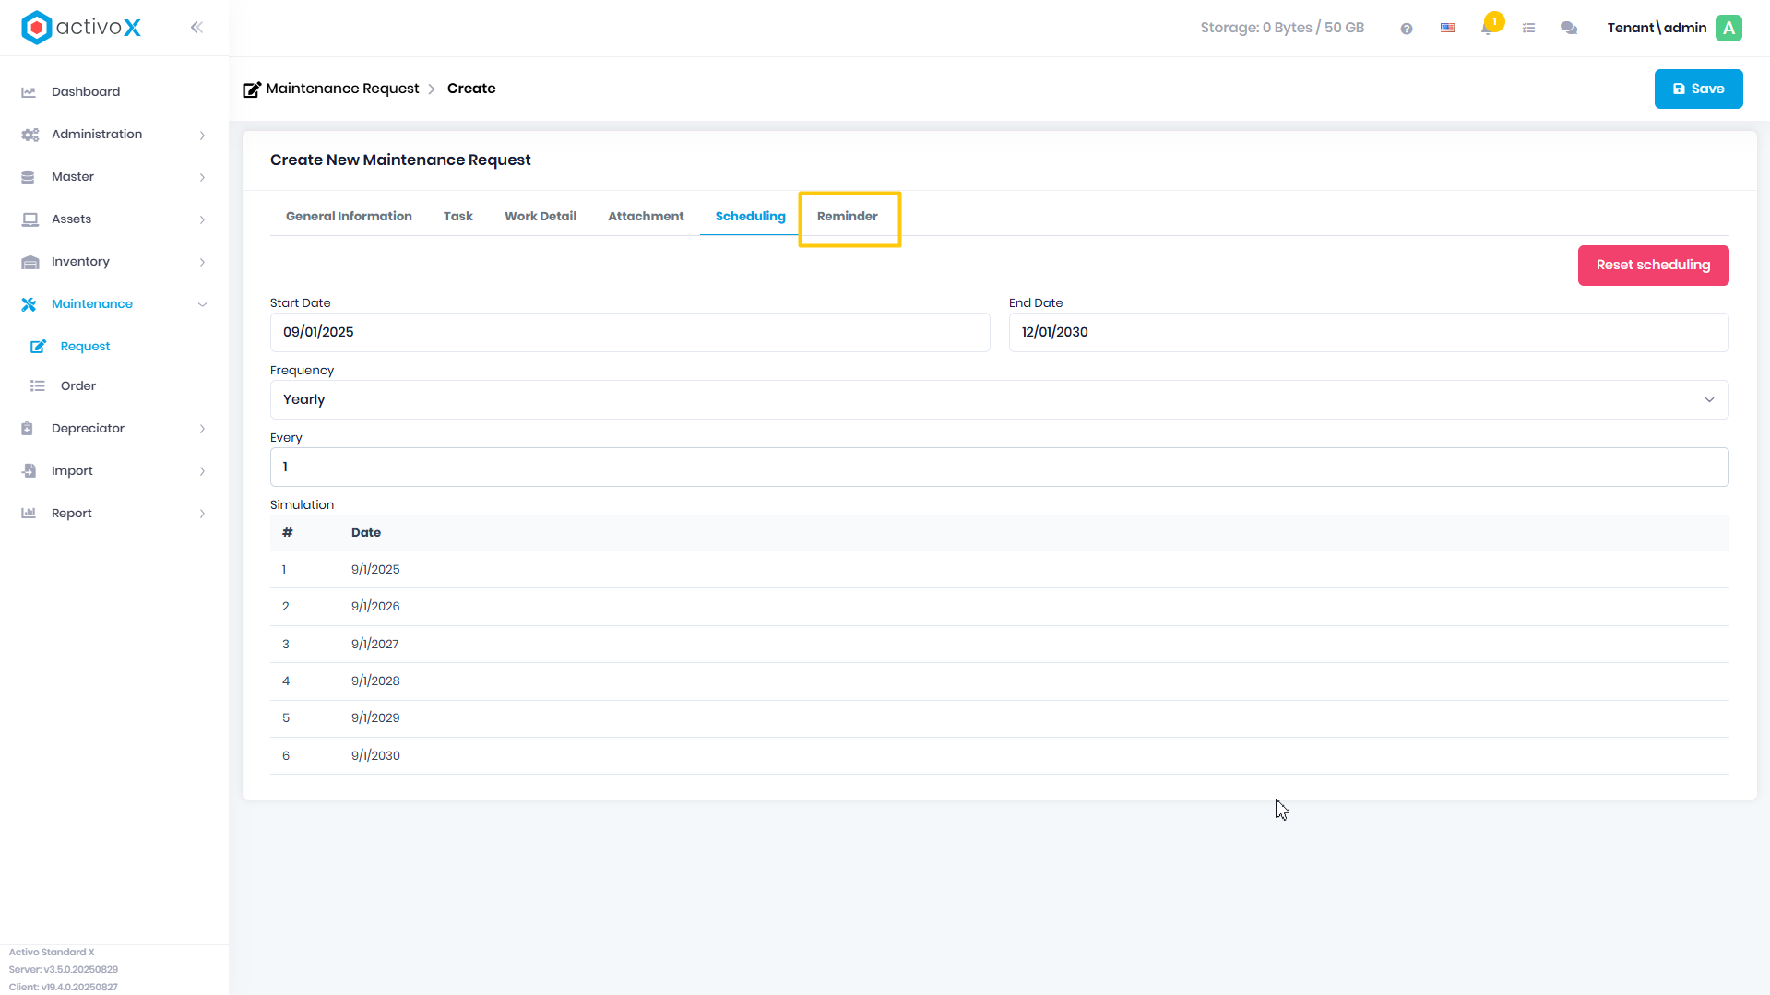This screenshot has height=995, width=1770.
Task: Click the Maintenance tools icon
Action: point(29,304)
